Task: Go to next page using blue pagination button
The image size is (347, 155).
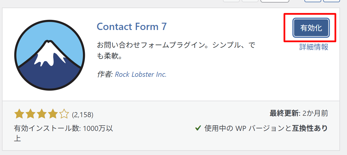Action: click(x=313, y=1)
